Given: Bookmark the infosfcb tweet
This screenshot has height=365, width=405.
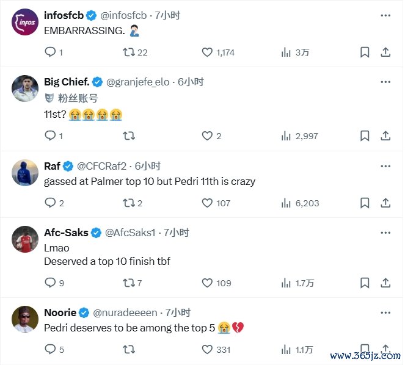Looking at the screenshot, I should (x=365, y=52).
